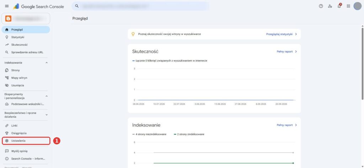Click the Linki chain icon
This screenshot has width=364, height=168.
click(7, 126)
